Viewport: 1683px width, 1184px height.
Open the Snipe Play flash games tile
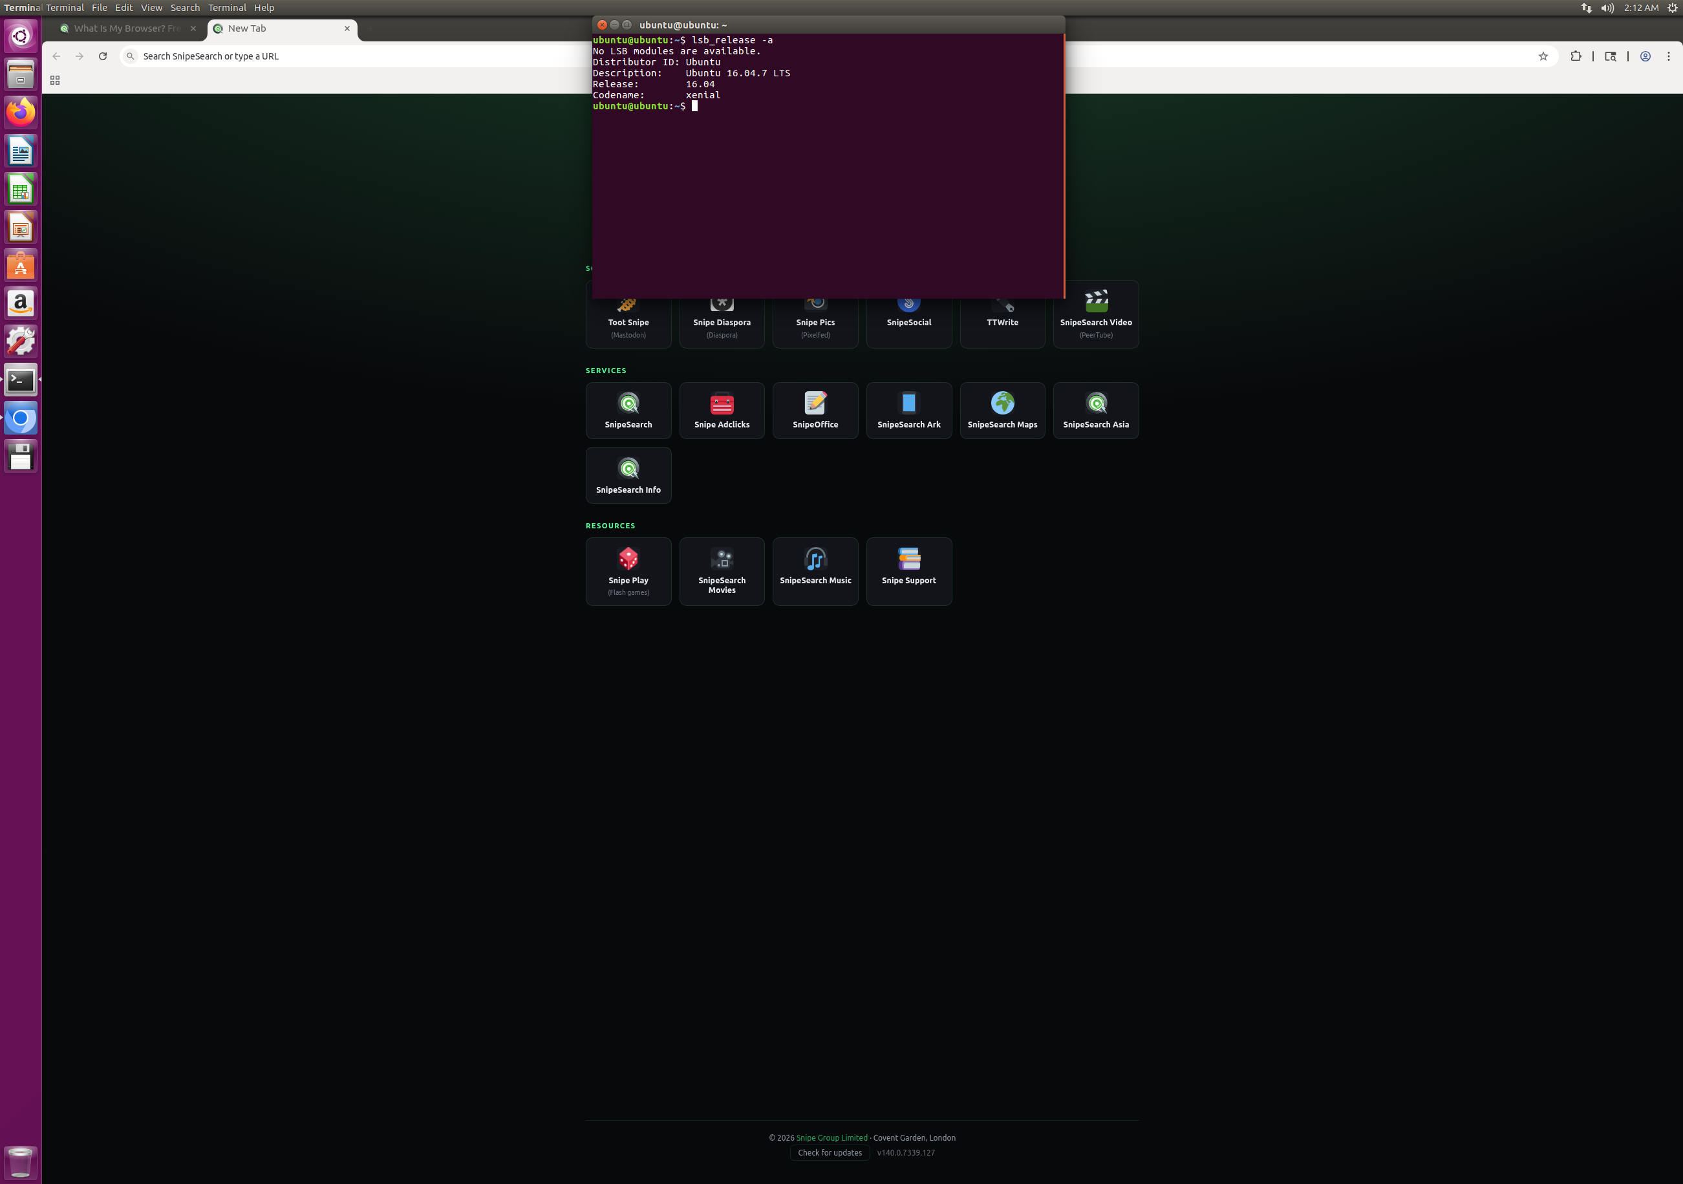(628, 571)
